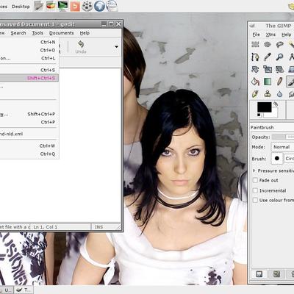Screen dimensions: 294x294
Task: Click the Undo icon in gedit toolbar
Action: 81,47
